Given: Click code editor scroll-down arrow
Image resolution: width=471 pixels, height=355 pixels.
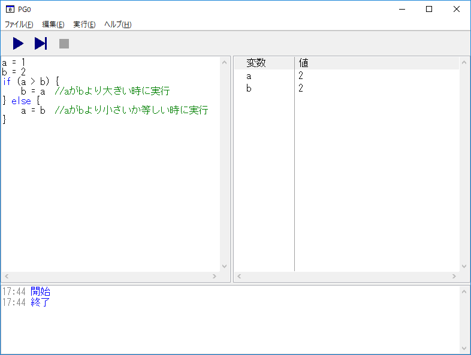Looking at the screenshot, I should tap(224, 266).
